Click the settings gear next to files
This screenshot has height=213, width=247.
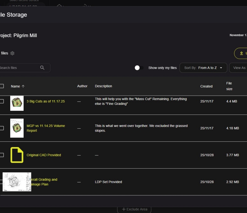point(12,53)
